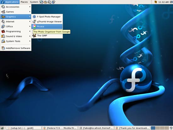This screenshot has height=130, width=173.
Task: Open the System menu
Action: [x=34, y=2]
